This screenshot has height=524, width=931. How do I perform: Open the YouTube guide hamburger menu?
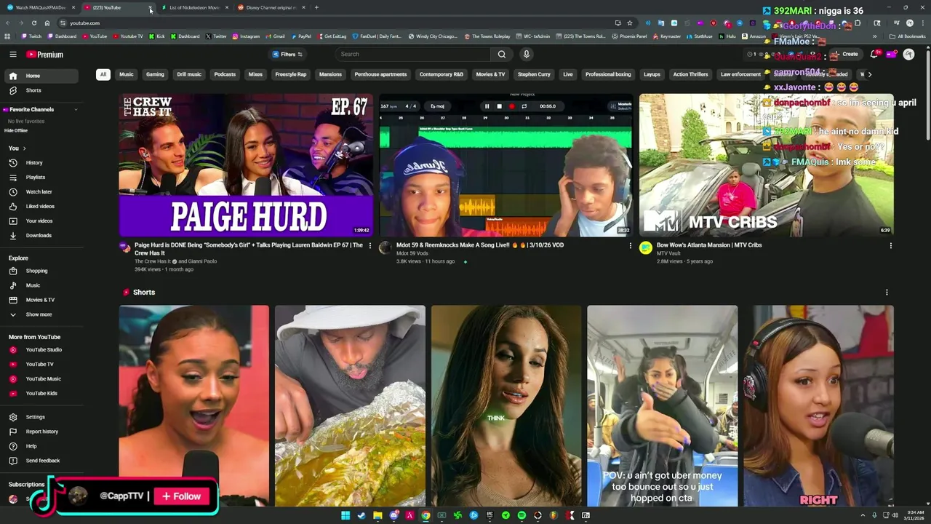[12, 55]
